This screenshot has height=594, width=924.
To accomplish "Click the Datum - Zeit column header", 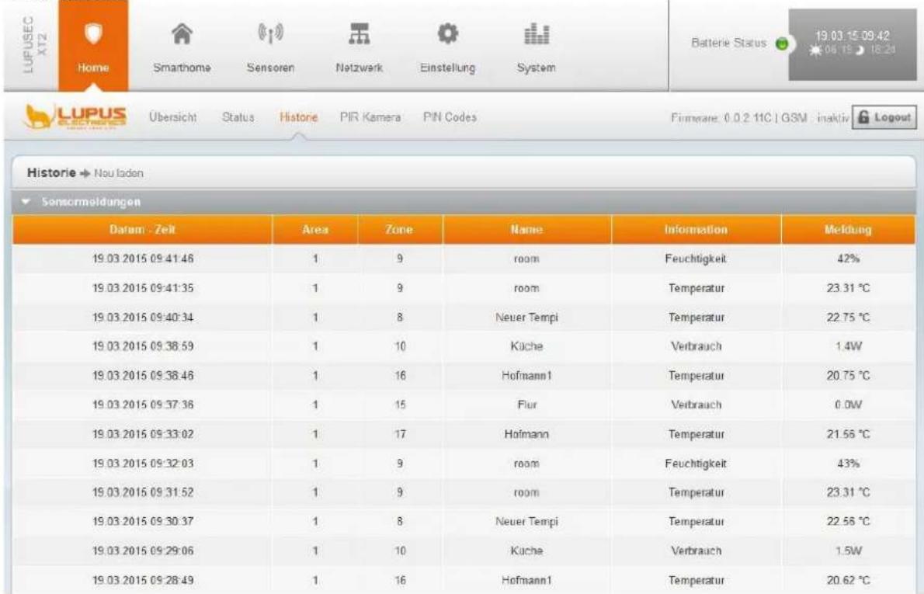I will click(143, 230).
